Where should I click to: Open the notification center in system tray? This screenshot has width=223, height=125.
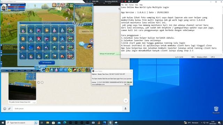coord(219,123)
